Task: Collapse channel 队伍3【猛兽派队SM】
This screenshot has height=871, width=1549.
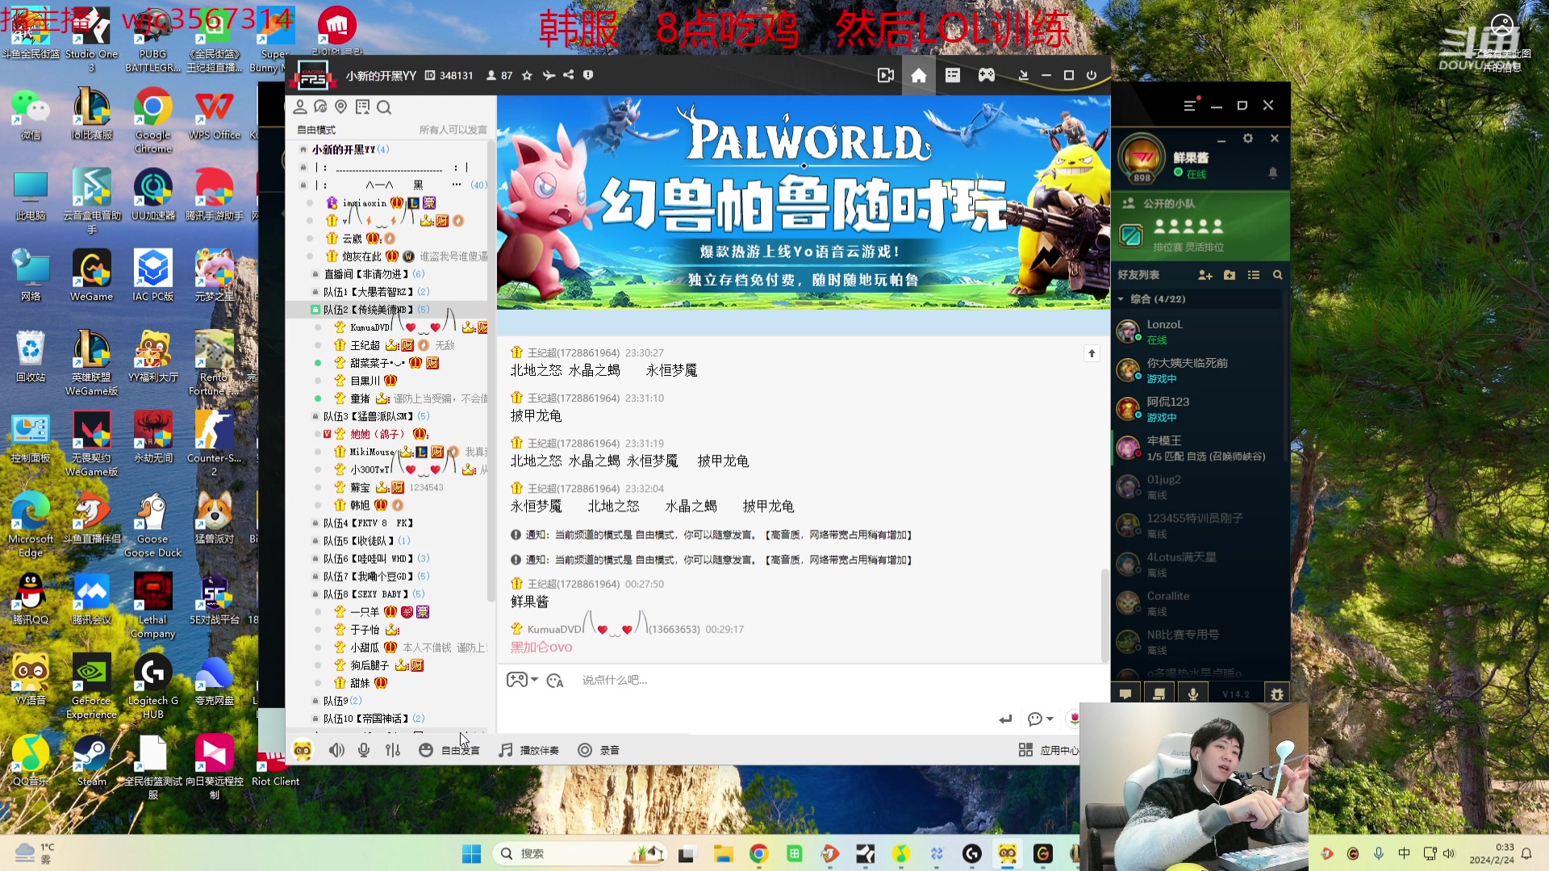Action: 376,416
